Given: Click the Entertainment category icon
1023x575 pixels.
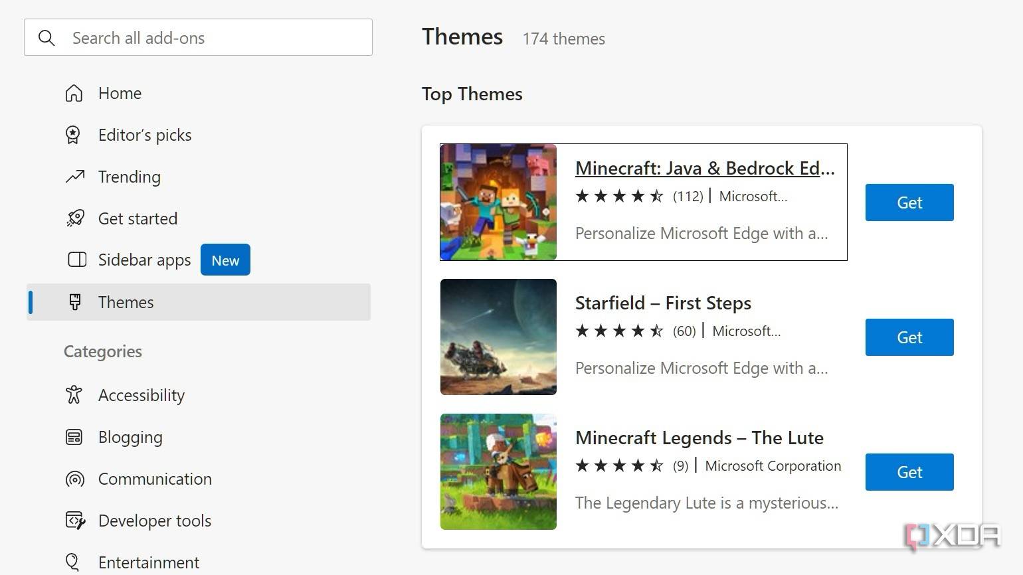Looking at the screenshot, I should 73,562.
